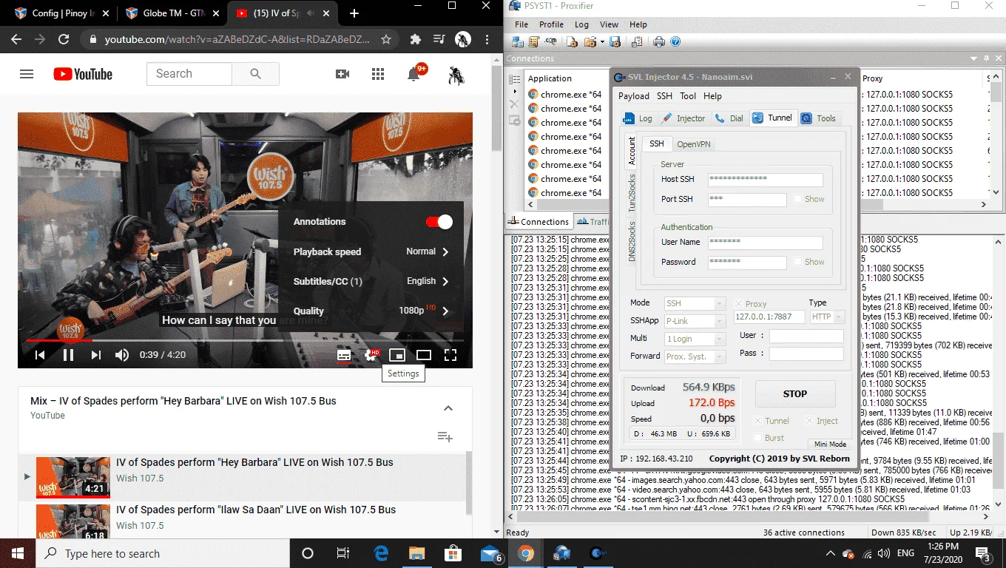Click Proxifier Save Profile toolbar icon
Screen dimensions: 1006x568
click(x=615, y=42)
